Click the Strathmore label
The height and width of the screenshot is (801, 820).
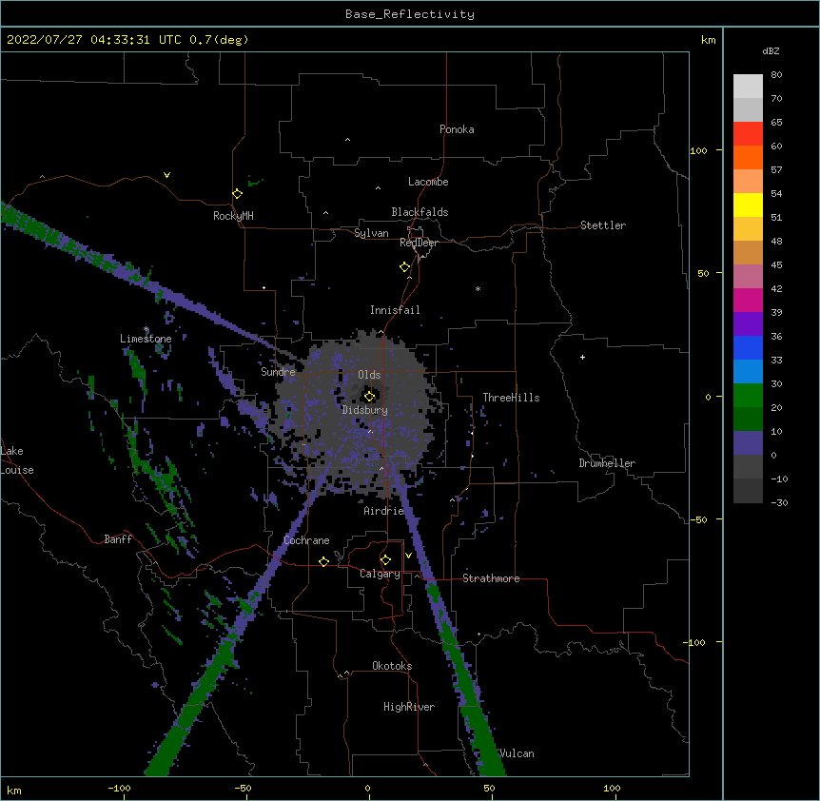pos(491,578)
